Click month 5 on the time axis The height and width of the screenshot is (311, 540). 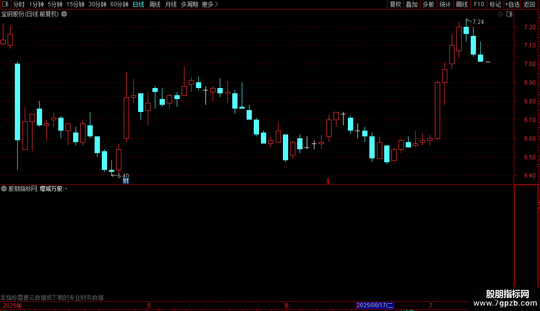149,305
